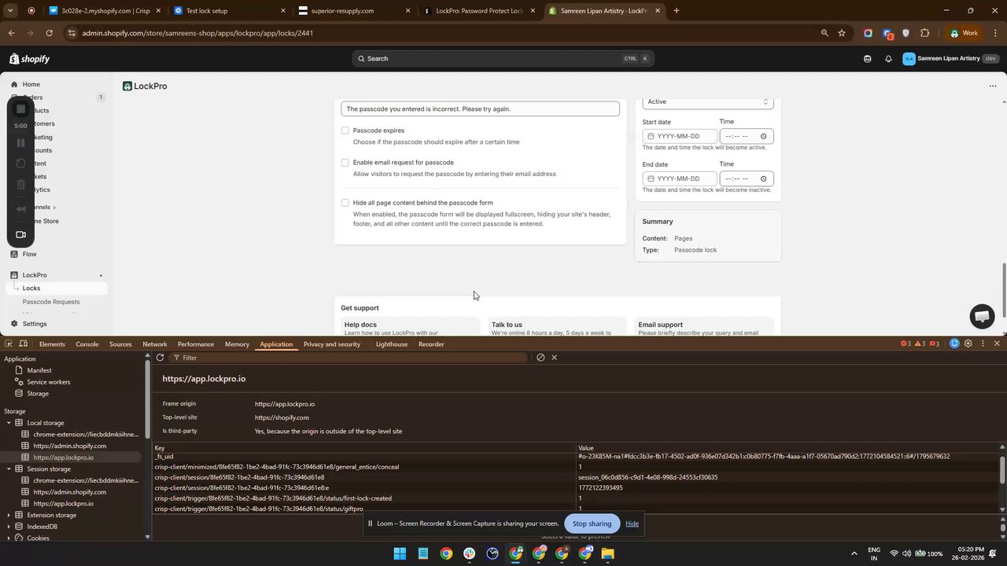1007x566 pixels.
Task: Open the Crisp chat bubble widget
Action: pos(982,316)
